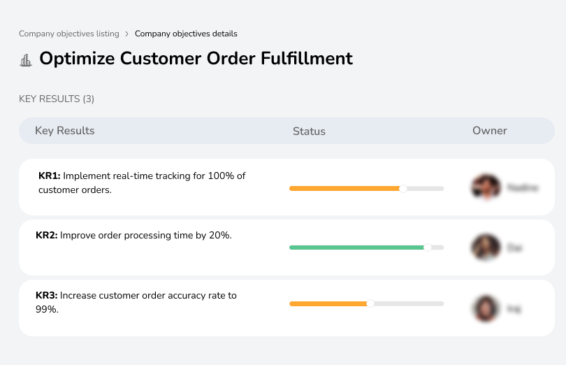
Task: Click the KR1 owner's name next to avatar
Action: (x=522, y=188)
